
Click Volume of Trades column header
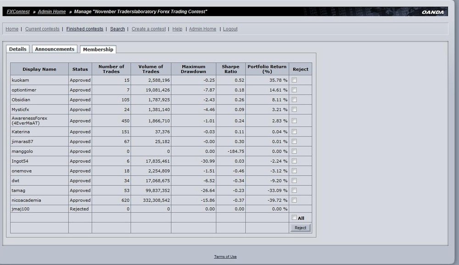[151, 69]
